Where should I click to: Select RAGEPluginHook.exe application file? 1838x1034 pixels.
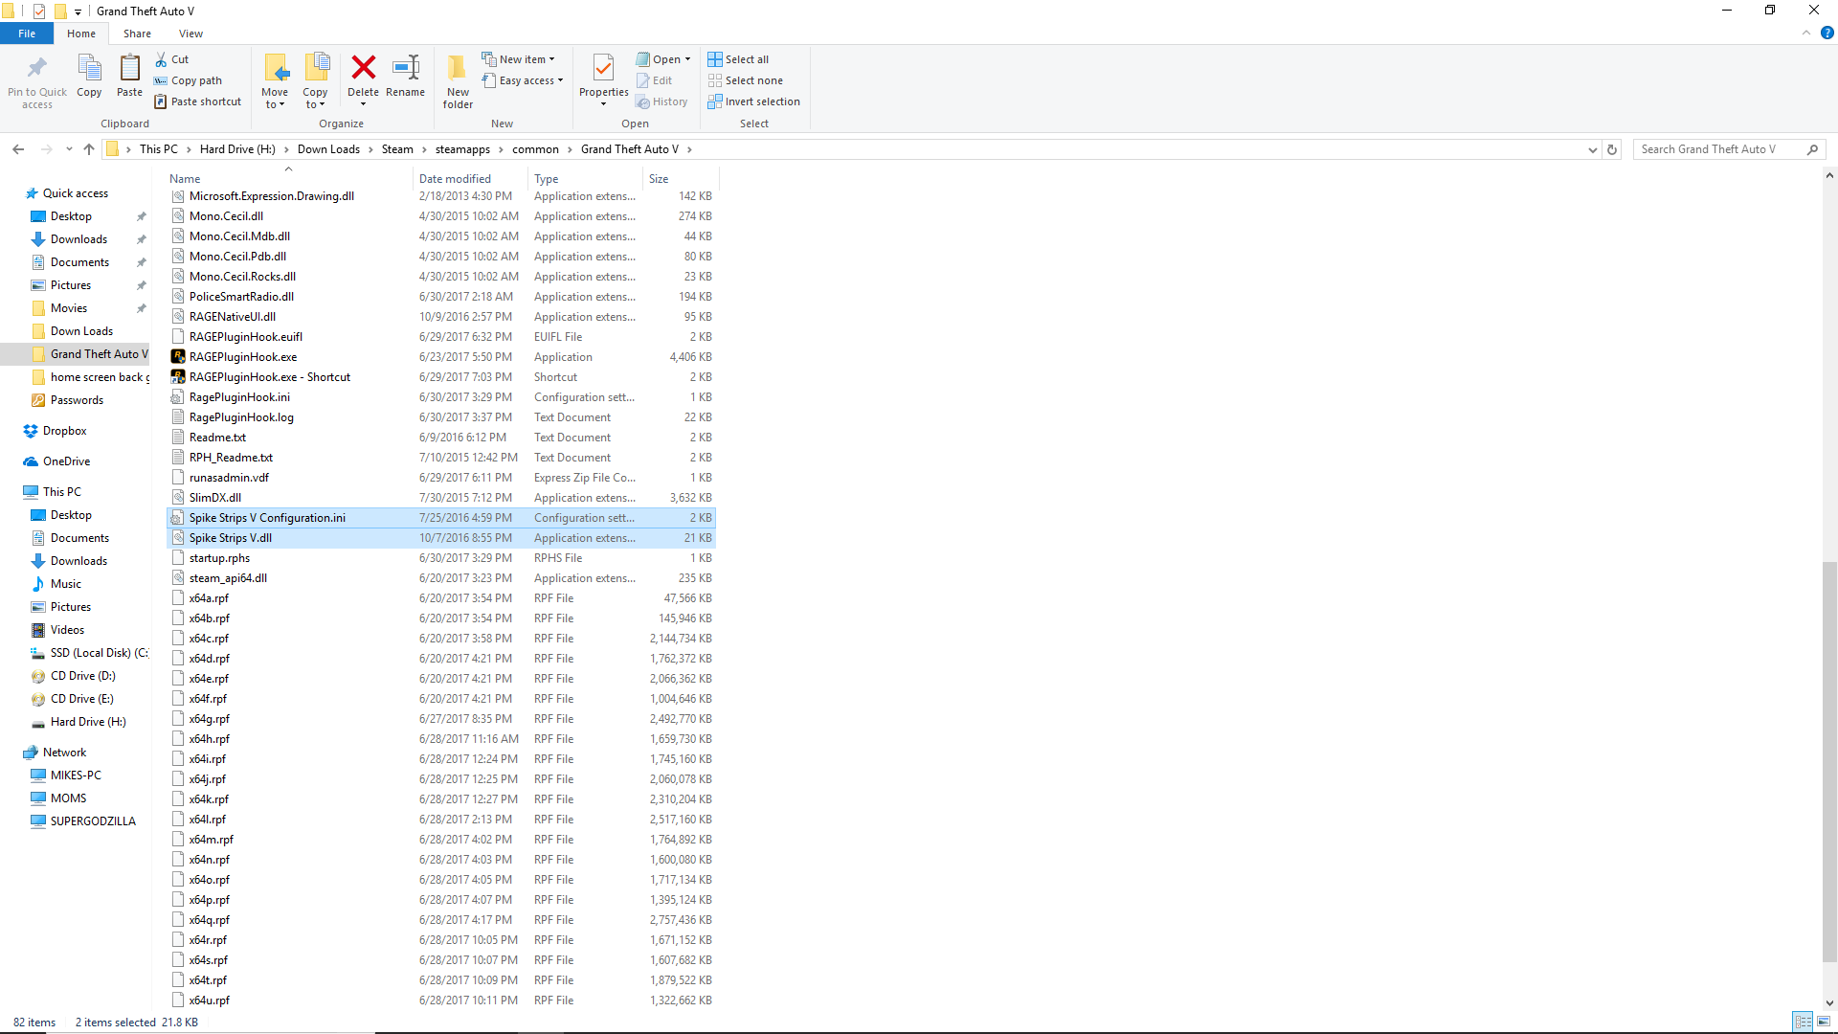(243, 357)
